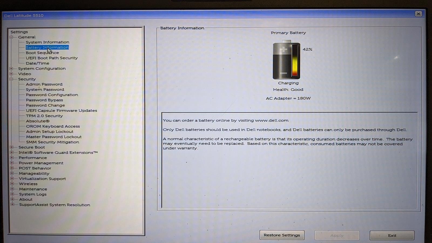Open OROM Keyboard Access setting
The height and width of the screenshot is (243, 432).
[53, 126]
